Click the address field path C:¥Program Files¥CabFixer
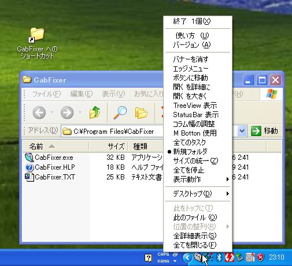 tap(114, 132)
